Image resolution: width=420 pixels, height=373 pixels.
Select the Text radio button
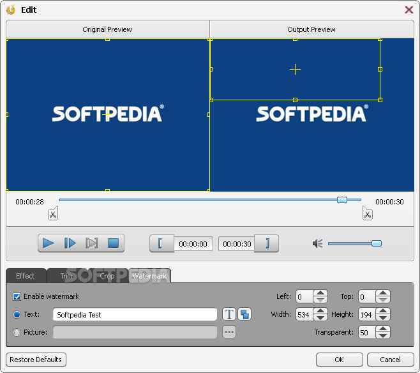pyautogui.click(x=17, y=314)
